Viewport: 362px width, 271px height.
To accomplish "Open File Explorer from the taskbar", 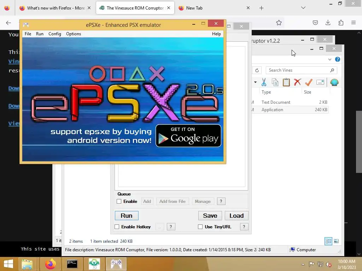I will pyautogui.click(x=27, y=264).
